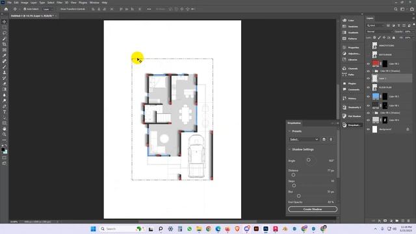Collapse the Shadow Settings section

pos(289,149)
